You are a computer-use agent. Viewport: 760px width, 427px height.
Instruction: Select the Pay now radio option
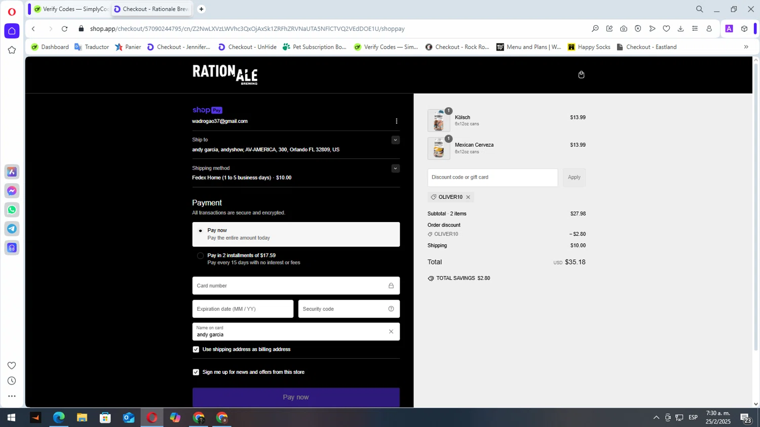coord(201,231)
